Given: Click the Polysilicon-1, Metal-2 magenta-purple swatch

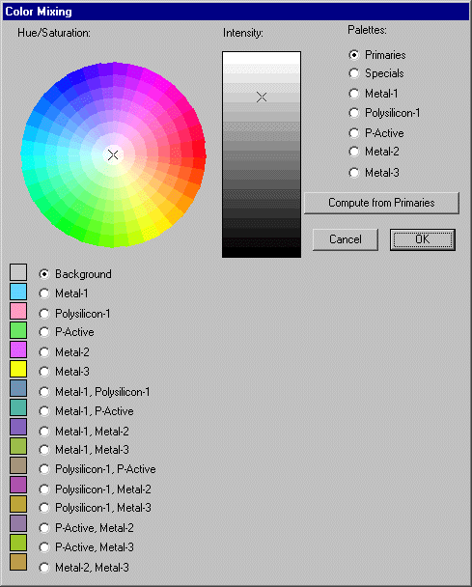Looking at the screenshot, I should pyautogui.click(x=18, y=485).
